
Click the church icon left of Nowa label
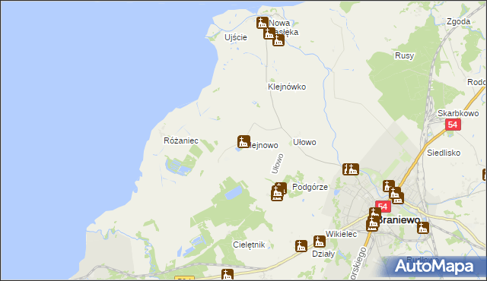pyautogui.click(x=263, y=23)
